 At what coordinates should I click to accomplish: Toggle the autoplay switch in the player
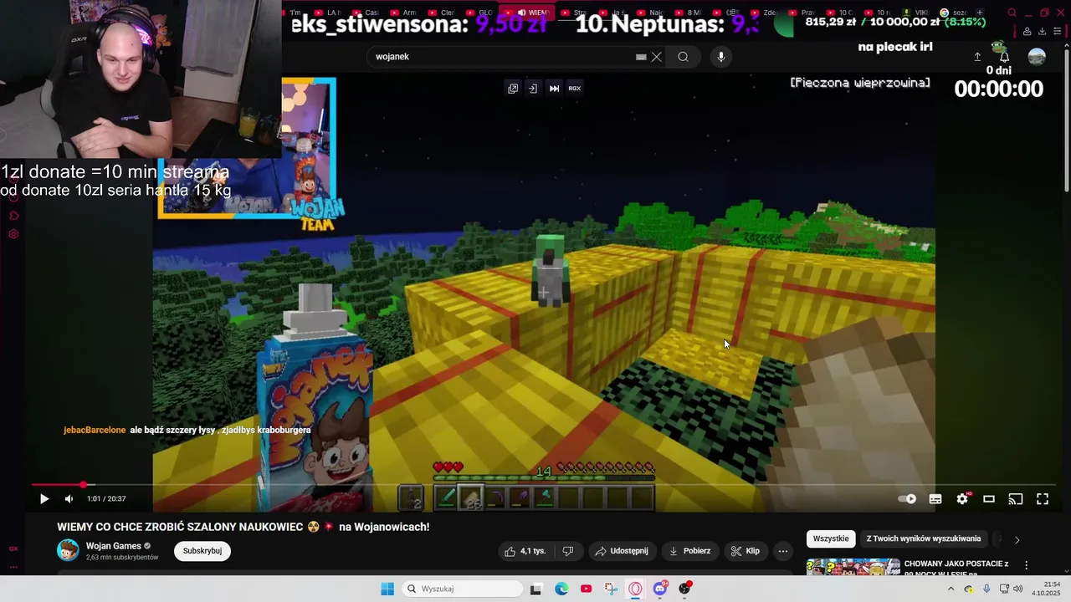click(x=907, y=499)
